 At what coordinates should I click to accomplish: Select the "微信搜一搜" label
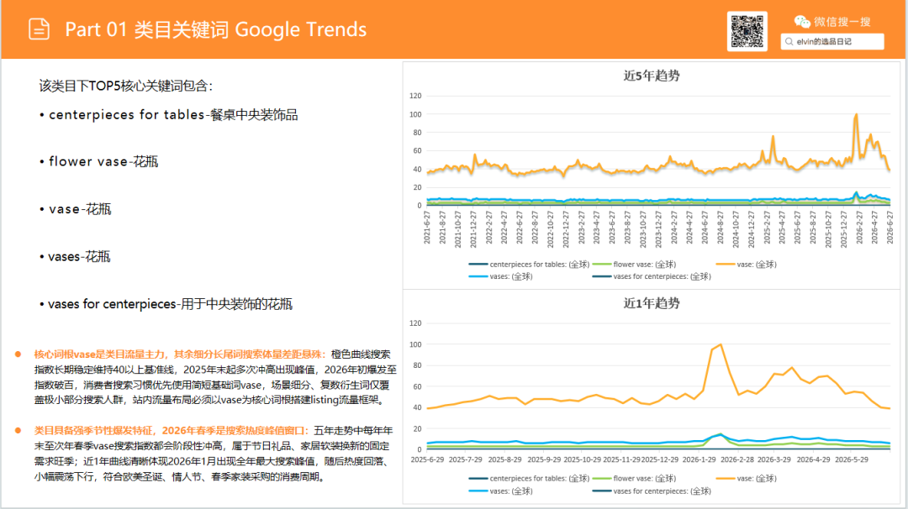(x=842, y=22)
